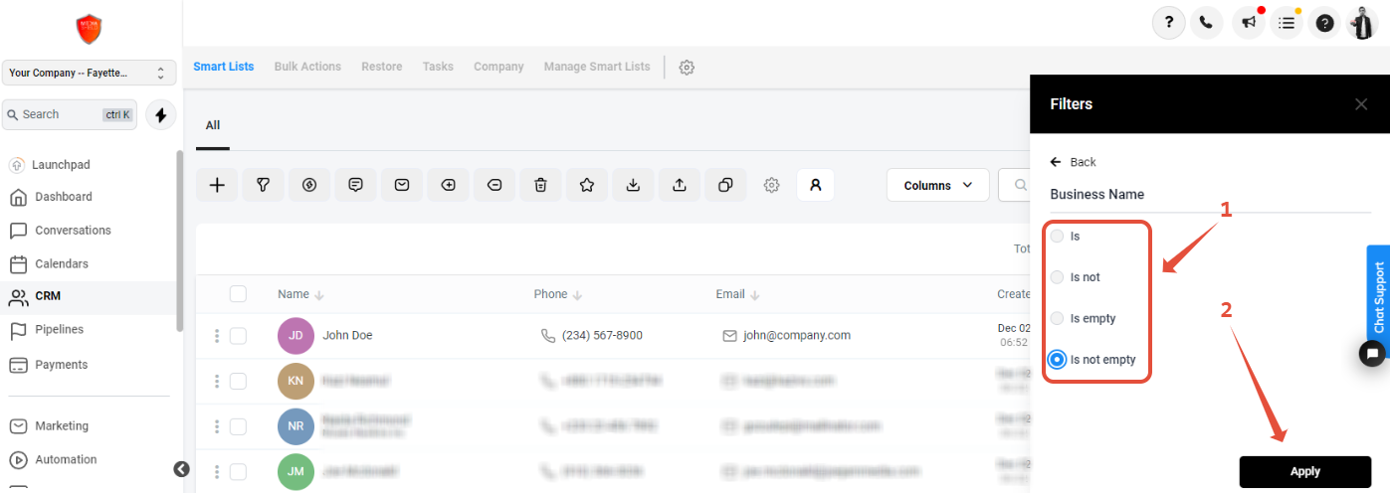Select the All smart list tab
The width and height of the screenshot is (1390, 493).
tap(213, 125)
